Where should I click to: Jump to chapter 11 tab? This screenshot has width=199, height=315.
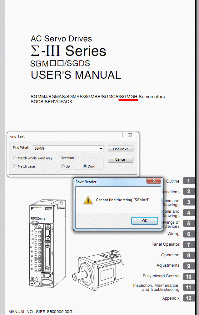[189, 287]
